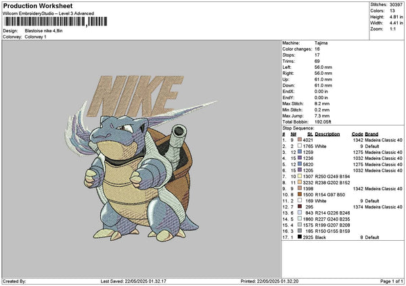
Task: Select the gray swatch for thread 185
Action: pyautogui.click(x=300, y=231)
